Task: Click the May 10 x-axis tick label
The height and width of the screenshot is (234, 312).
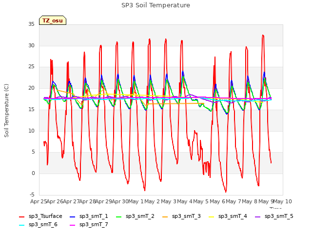Action: tap(283, 201)
